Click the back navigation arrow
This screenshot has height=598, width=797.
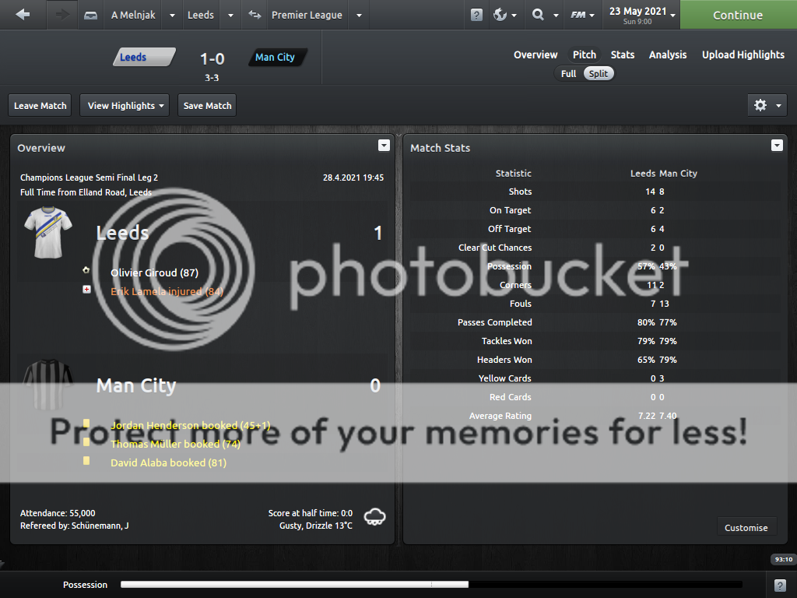click(23, 15)
